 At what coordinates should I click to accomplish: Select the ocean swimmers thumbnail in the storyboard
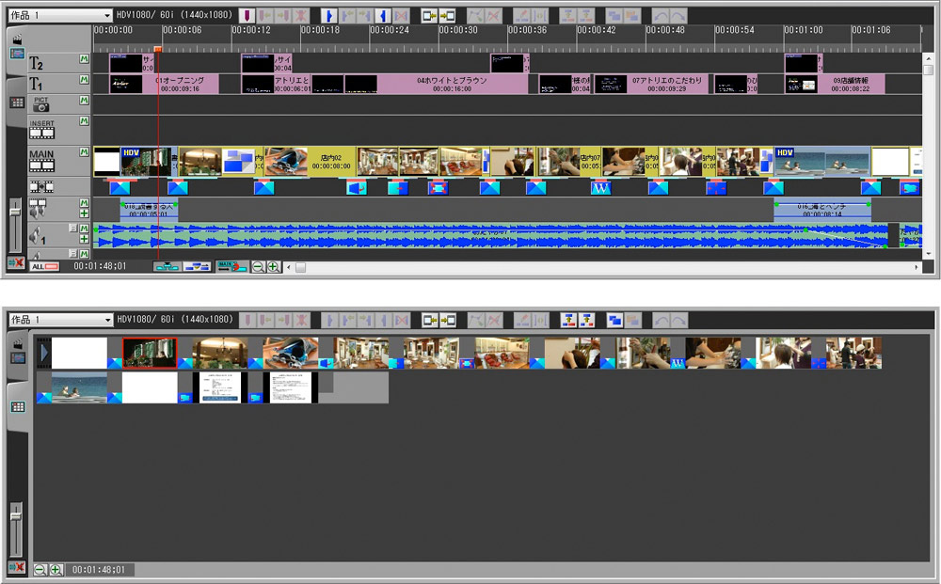[x=79, y=387]
